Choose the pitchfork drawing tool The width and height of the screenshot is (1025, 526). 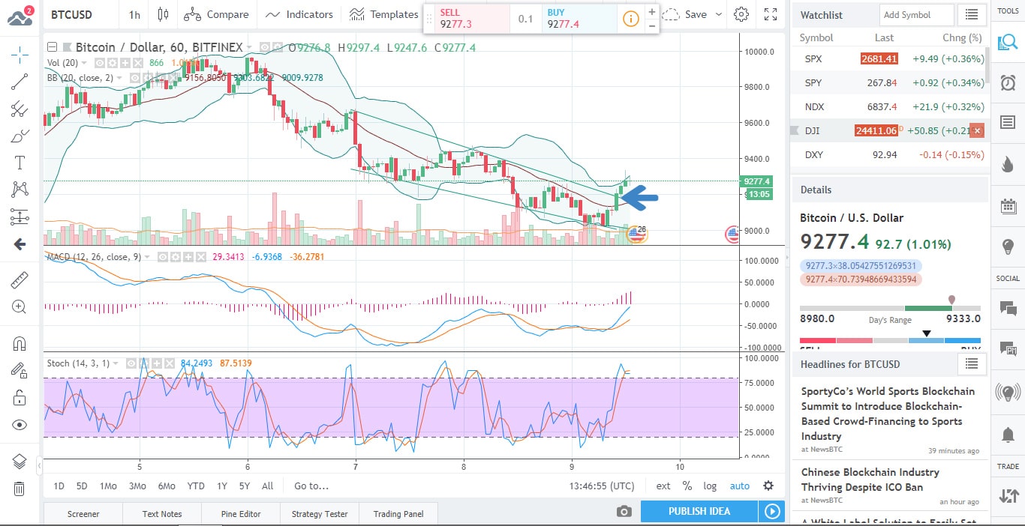[x=20, y=109]
